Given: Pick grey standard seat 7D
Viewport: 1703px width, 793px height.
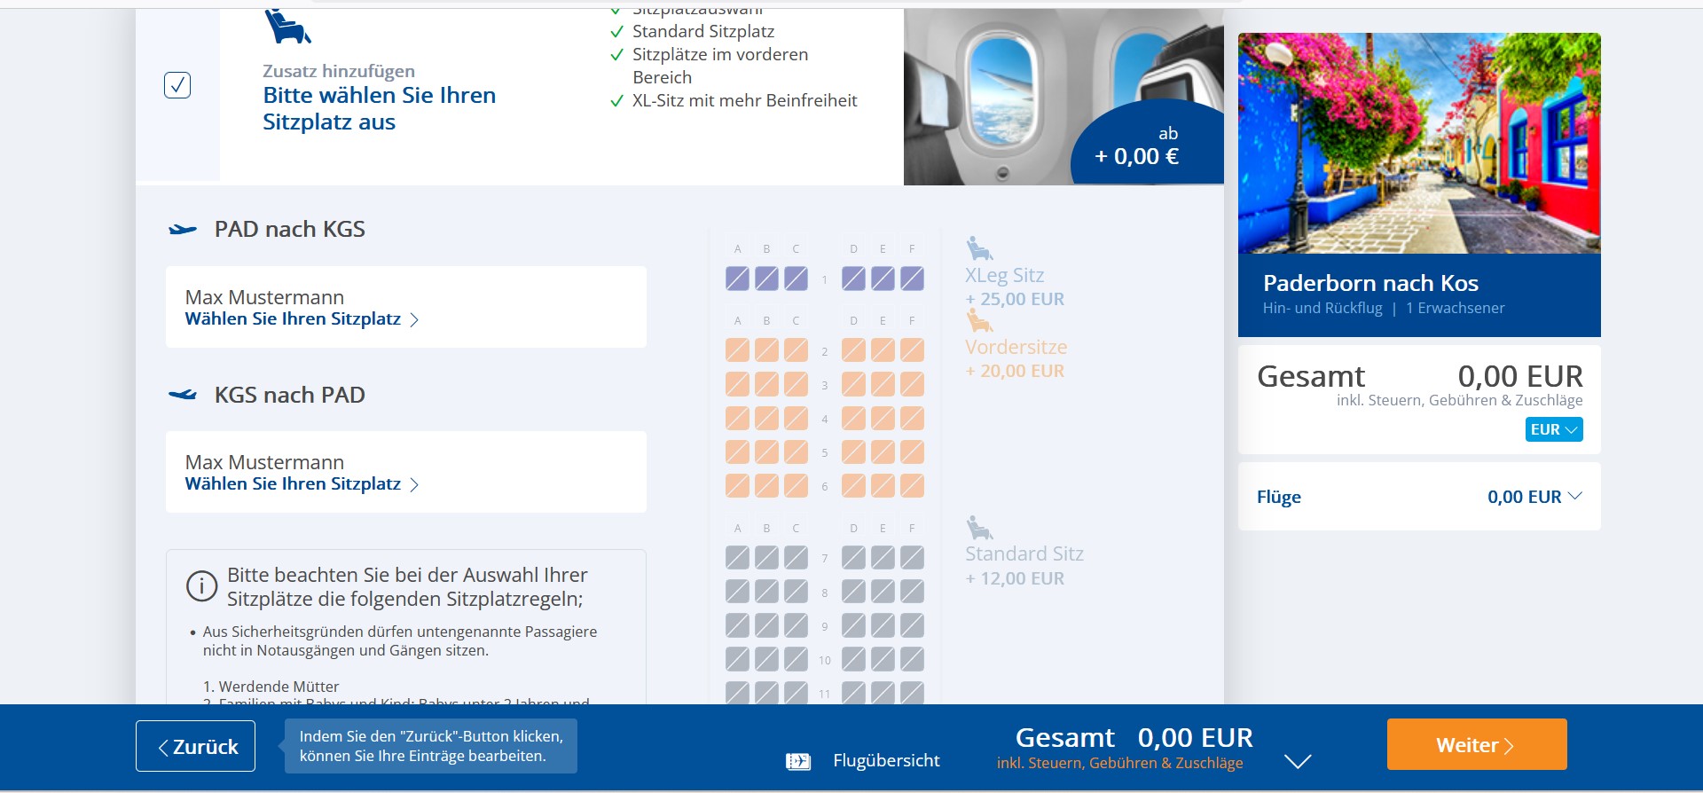Looking at the screenshot, I should [853, 558].
